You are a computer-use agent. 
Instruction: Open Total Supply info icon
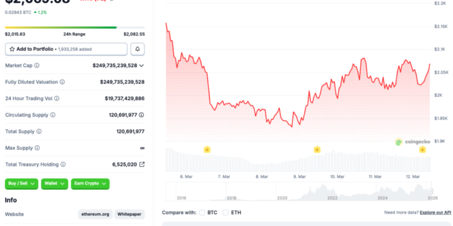pos(39,131)
